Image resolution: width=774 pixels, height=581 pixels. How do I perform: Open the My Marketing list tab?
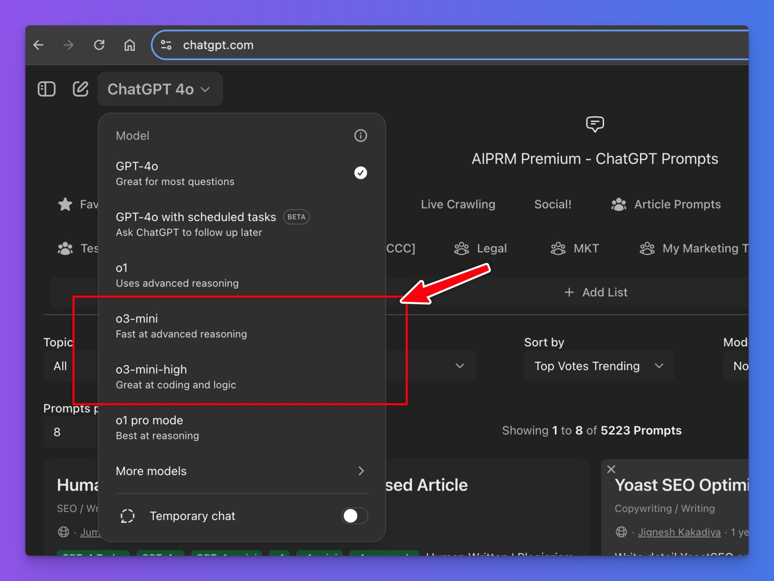click(694, 248)
